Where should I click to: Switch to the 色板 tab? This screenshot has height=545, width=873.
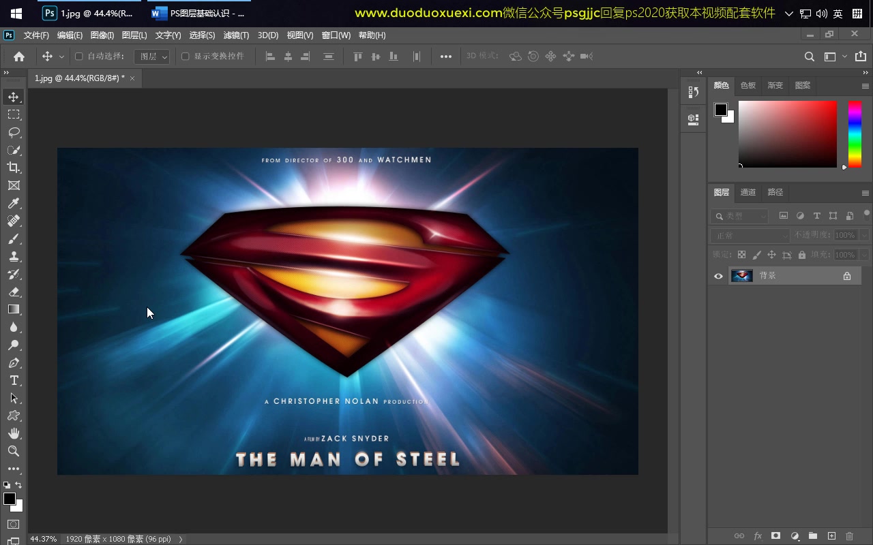tap(748, 86)
